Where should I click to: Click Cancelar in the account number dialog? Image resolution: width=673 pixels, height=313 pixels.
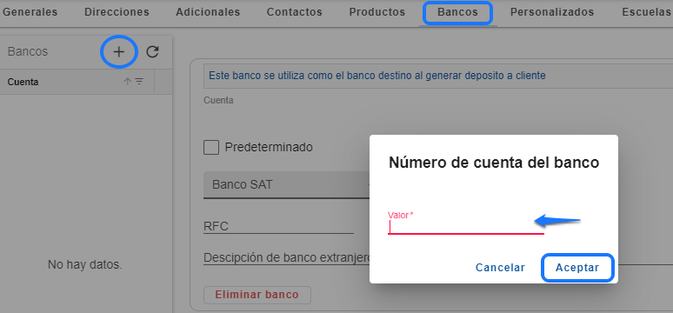(500, 268)
